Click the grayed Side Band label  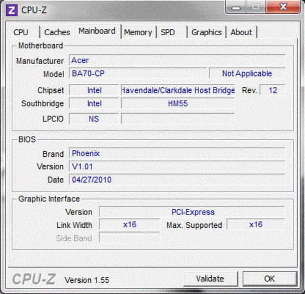[74, 239]
